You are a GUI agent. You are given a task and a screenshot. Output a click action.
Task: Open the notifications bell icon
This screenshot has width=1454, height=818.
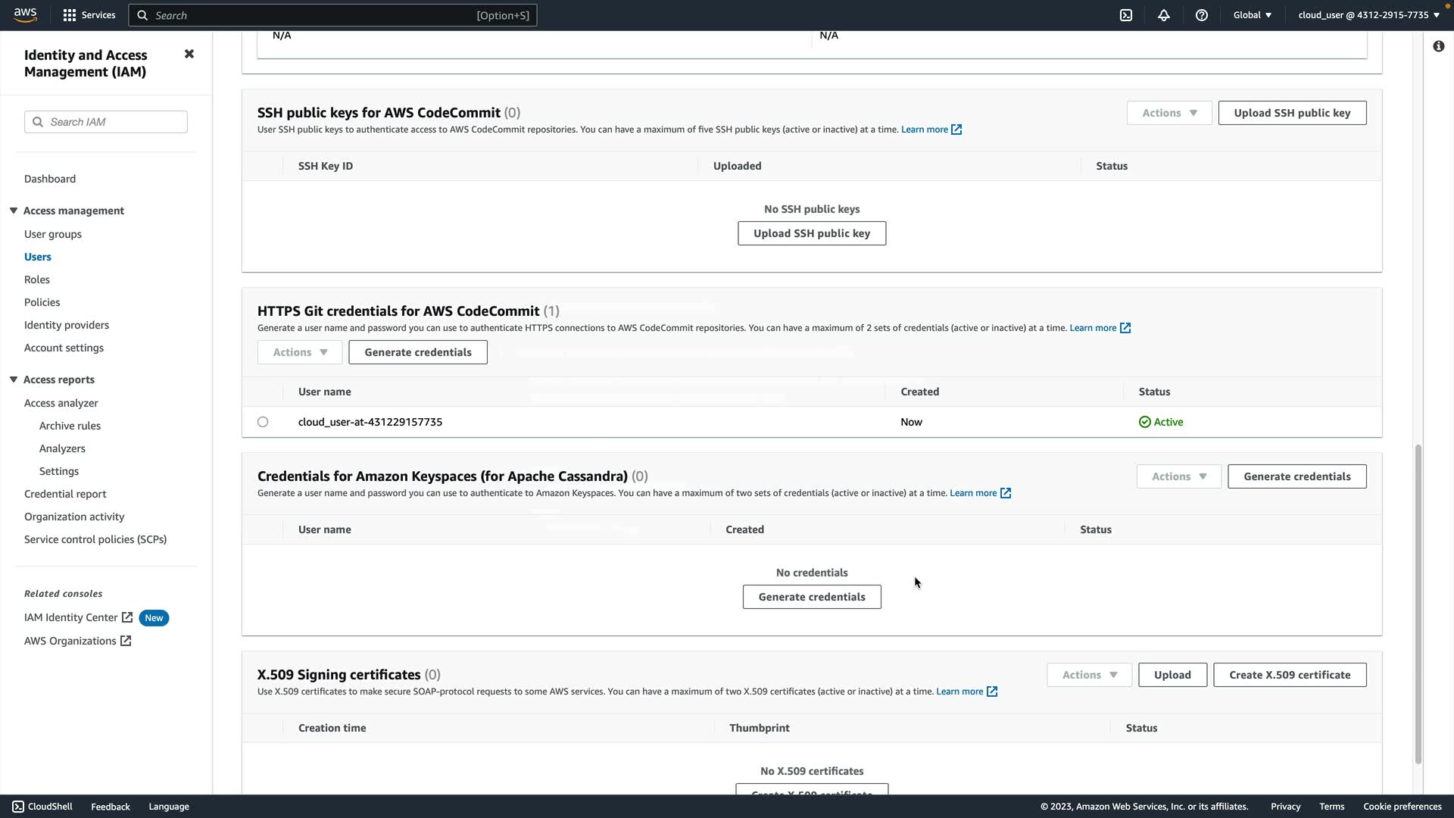click(1164, 15)
